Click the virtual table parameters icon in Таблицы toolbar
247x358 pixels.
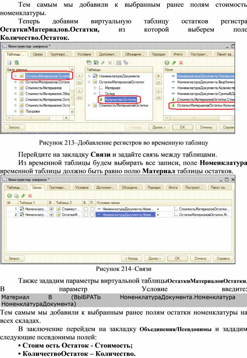(x=118, y=62)
